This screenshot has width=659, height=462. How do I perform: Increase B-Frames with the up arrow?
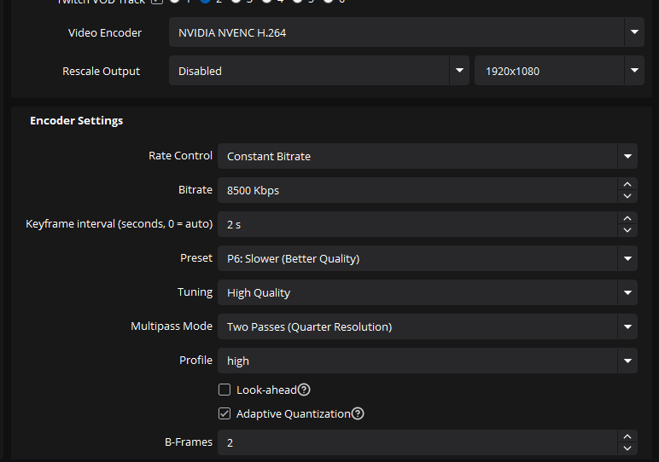tap(627, 436)
